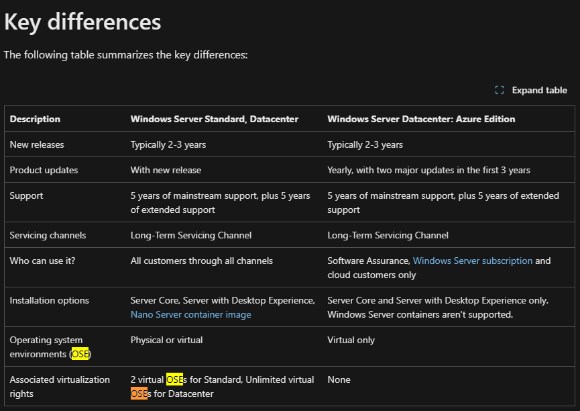Viewport: 580px width, 411px height.
Task: Click the 'With new release' cell
Action: 166,170
